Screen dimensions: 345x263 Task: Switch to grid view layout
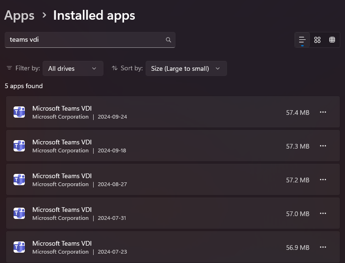pyautogui.click(x=317, y=40)
